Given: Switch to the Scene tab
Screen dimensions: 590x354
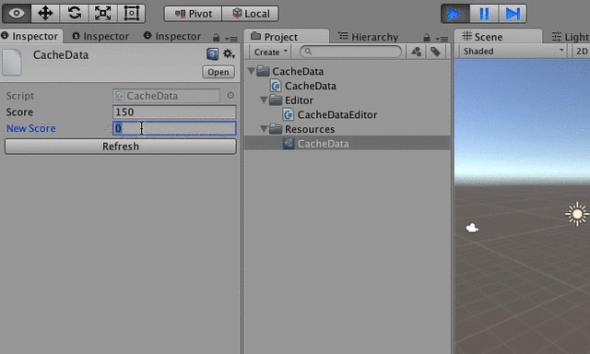Looking at the screenshot, I should (x=498, y=37).
